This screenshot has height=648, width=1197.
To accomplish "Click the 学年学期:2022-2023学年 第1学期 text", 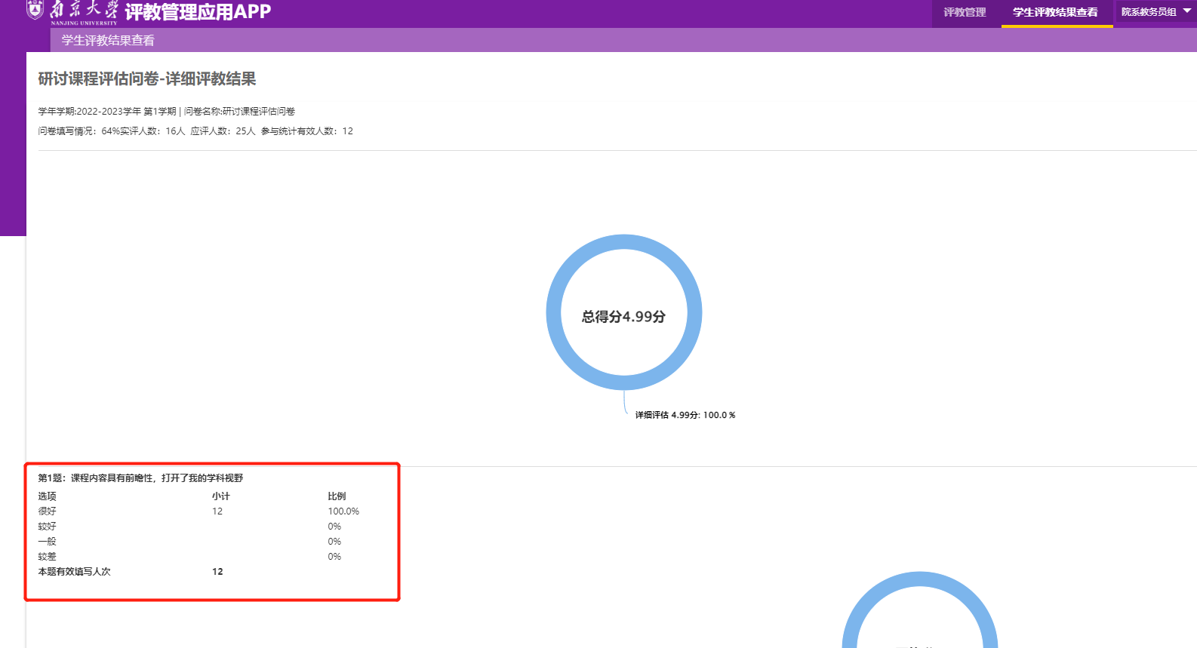I will tap(107, 111).
